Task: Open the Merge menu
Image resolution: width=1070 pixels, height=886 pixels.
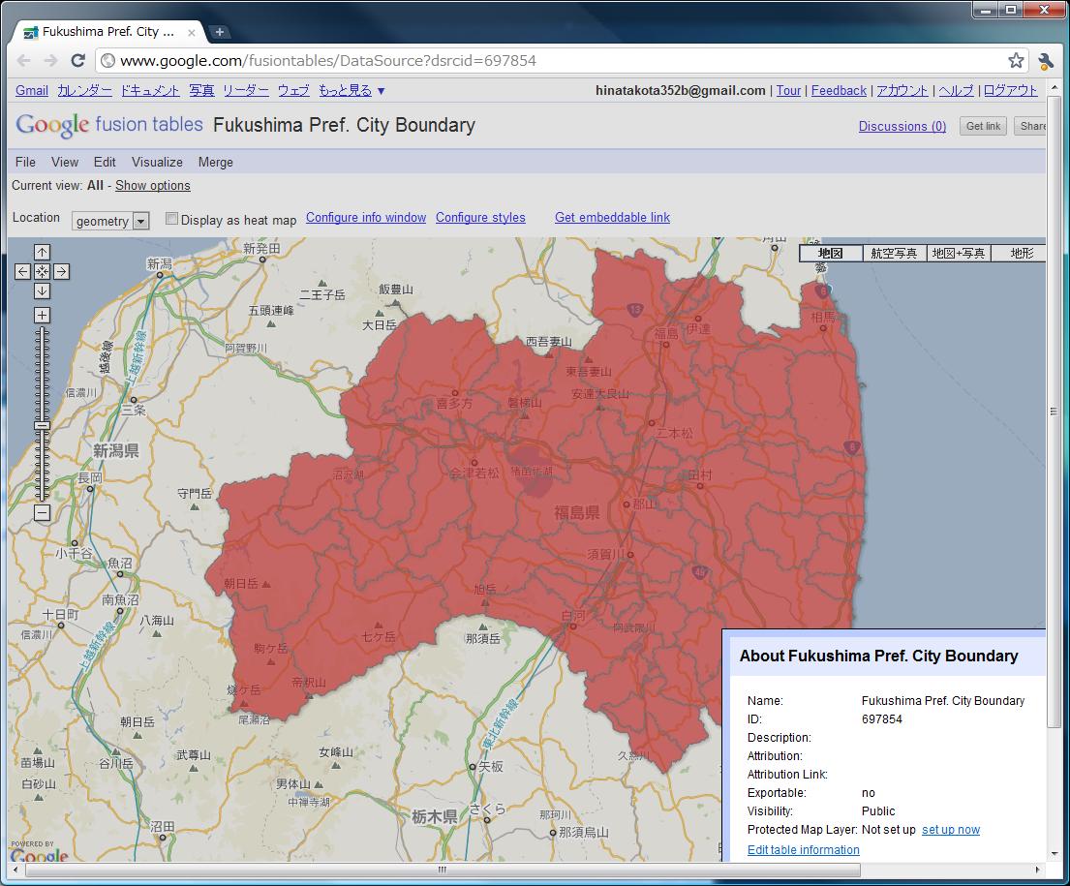Action: [x=216, y=162]
